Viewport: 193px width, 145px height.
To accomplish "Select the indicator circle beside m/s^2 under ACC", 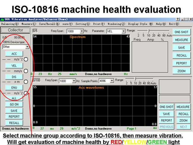I will pos(26,59).
